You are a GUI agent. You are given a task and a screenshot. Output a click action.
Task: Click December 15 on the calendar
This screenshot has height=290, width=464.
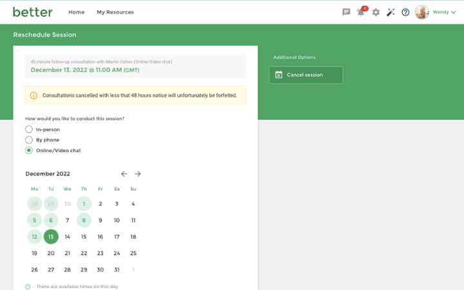(x=84, y=237)
